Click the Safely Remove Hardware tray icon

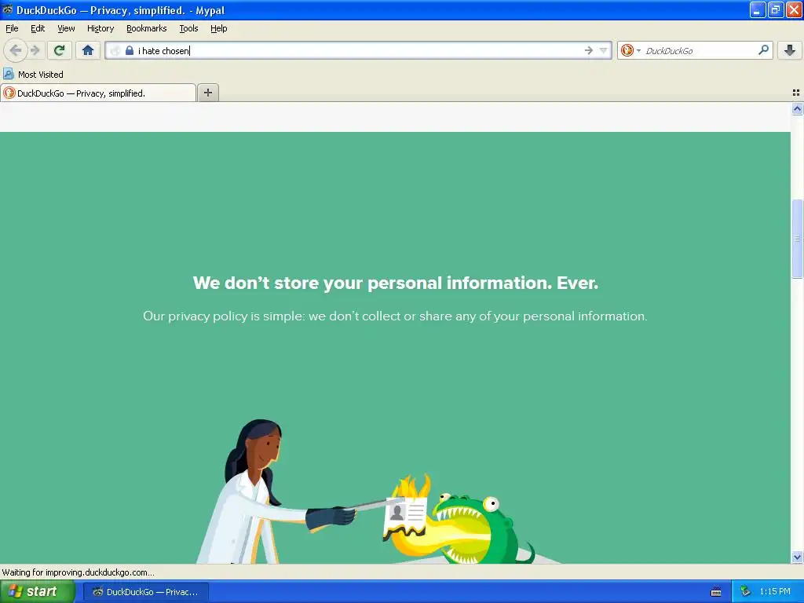745,592
